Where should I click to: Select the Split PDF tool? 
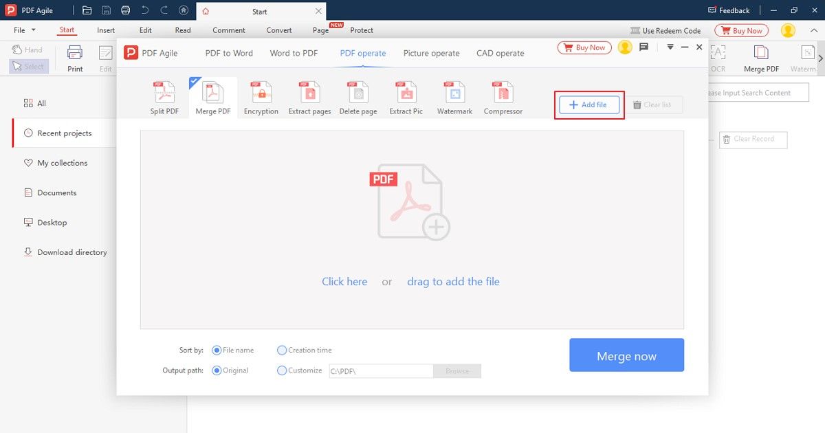(x=164, y=98)
